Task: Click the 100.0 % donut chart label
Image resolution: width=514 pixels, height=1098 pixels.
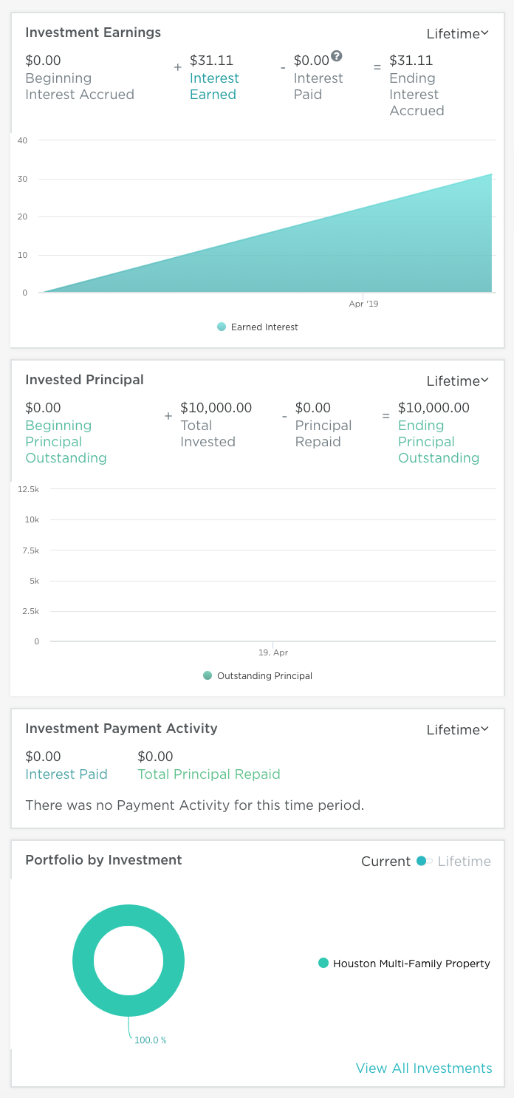Action: pyautogui.click(x=151, y=1040)
